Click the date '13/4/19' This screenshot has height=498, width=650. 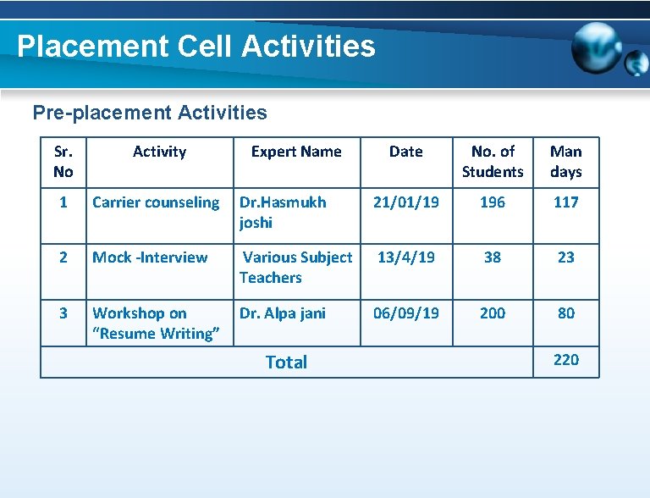pyautogui.click(x=406, y=257)
